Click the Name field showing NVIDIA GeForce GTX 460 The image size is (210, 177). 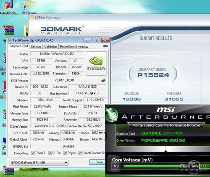coord(57,54)
